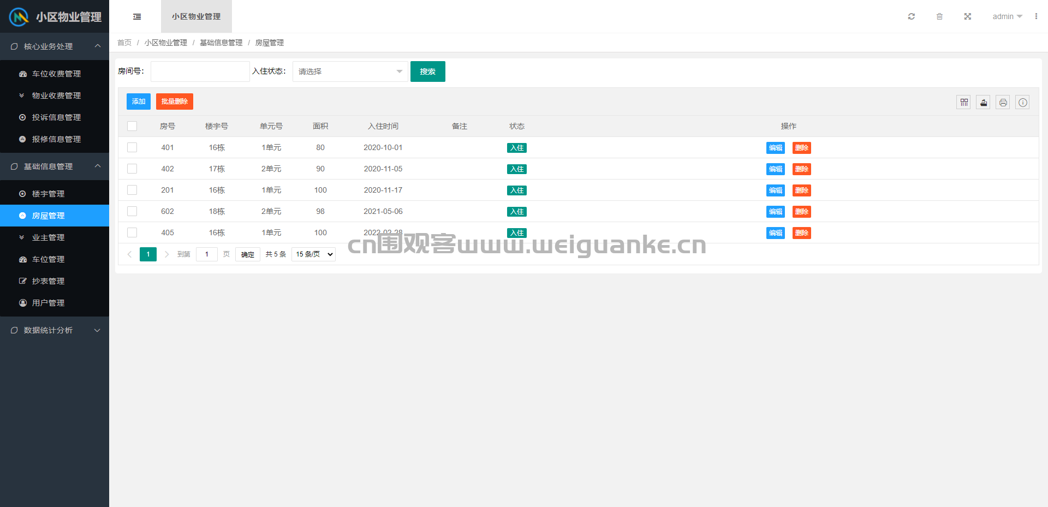This screenshot has height=507, width=1048.
Task: Click the 批量删除 button
Action: [175, 102]
